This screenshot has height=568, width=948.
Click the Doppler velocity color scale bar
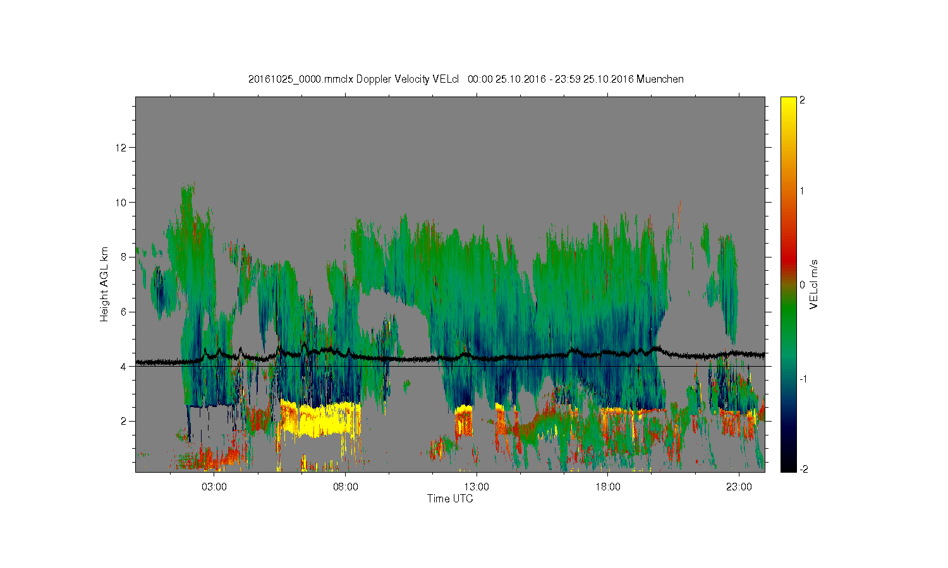point(788,284)
